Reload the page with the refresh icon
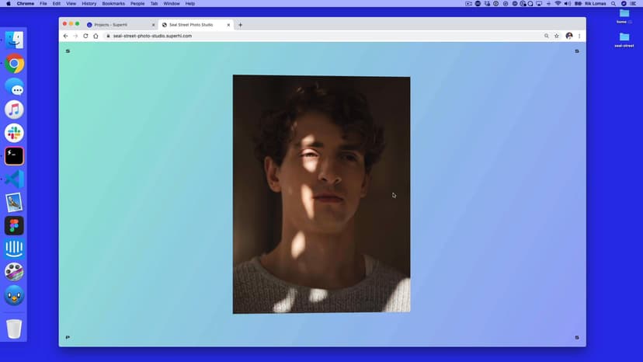Screen dimensions: 643x362 coord(85,36)
